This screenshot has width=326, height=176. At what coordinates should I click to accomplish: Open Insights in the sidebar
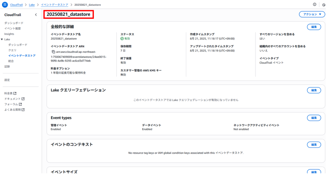click(x=9, y=34)
